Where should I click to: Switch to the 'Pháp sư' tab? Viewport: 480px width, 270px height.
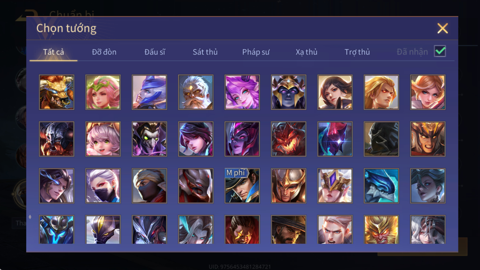click(256, 52)
